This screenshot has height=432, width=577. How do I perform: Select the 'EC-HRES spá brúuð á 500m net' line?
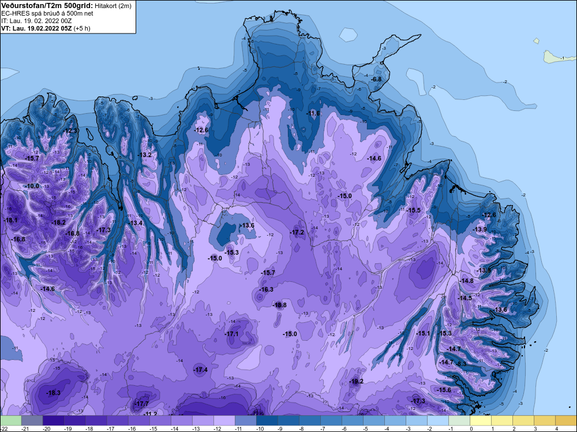(x=47, y=13)
